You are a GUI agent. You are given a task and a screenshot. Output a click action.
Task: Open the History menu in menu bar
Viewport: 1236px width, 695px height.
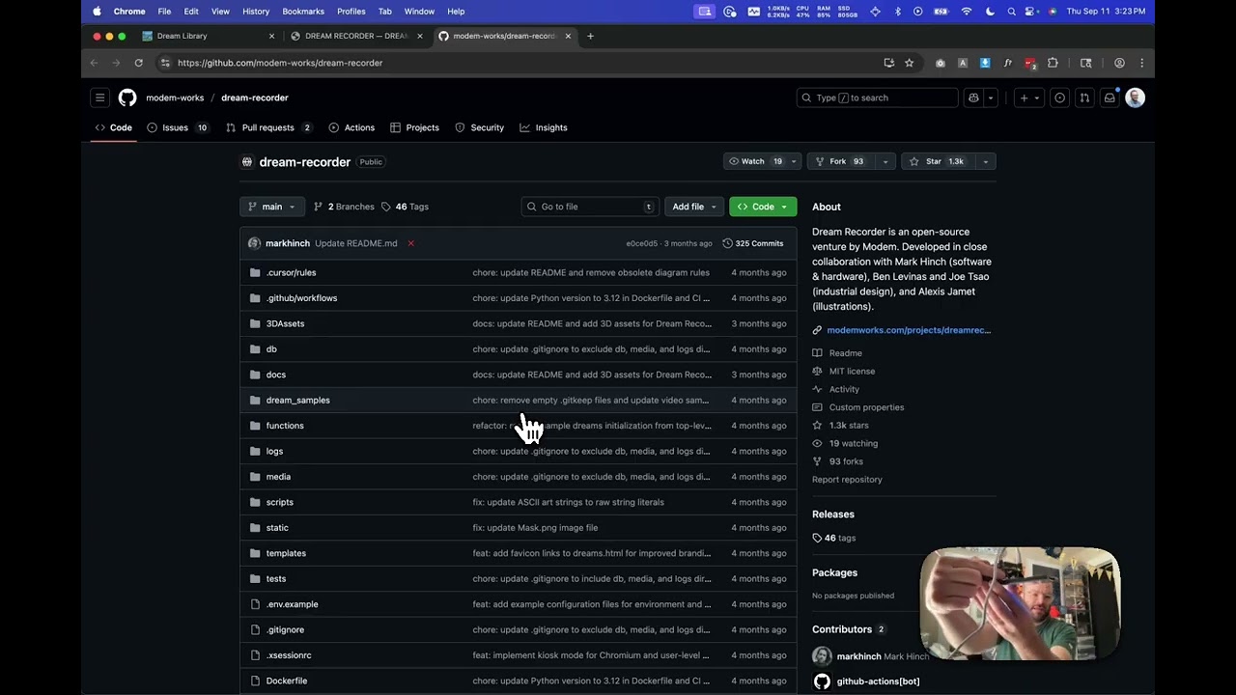256,12
